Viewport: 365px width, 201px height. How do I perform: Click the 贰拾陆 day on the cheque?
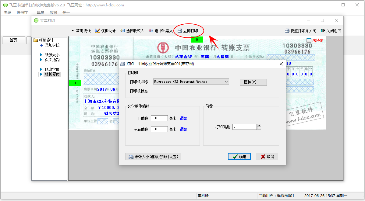pos(222,57)
